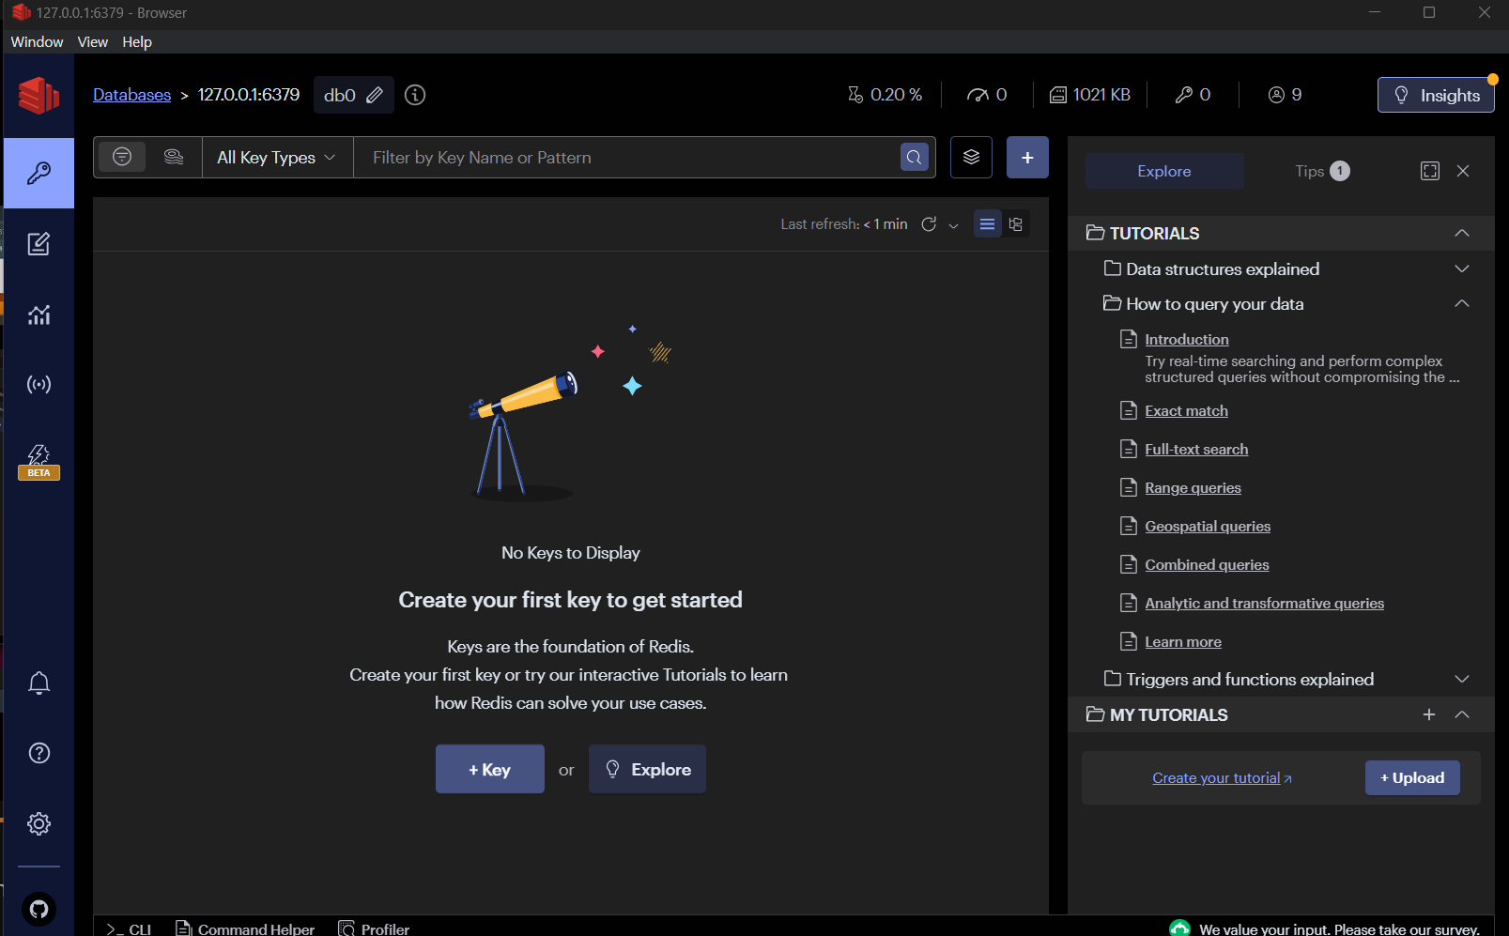
Task: Open the auto-refresh chevron next to refresh
Action: point(953,224)
